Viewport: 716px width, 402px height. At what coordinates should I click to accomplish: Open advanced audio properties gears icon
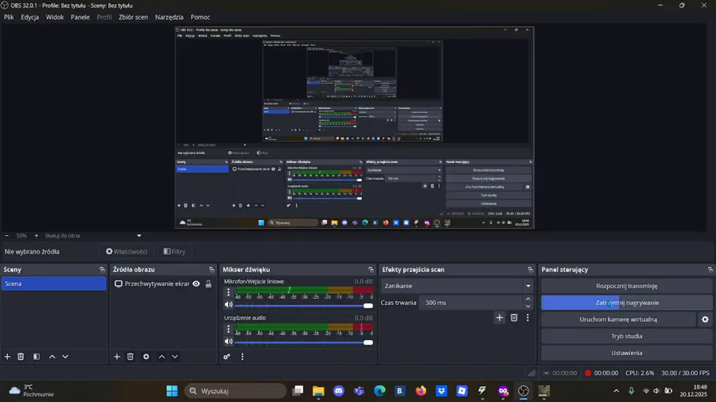(x=227, y=357)
